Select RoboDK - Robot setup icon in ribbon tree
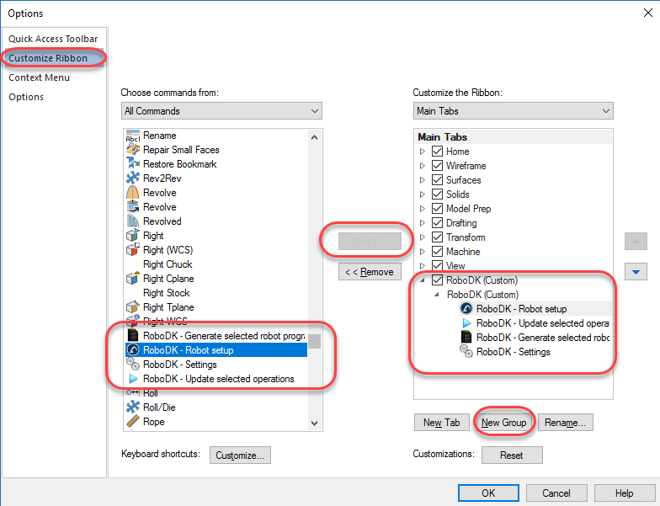Screen dimensions: 660x506 coord(466,309)
